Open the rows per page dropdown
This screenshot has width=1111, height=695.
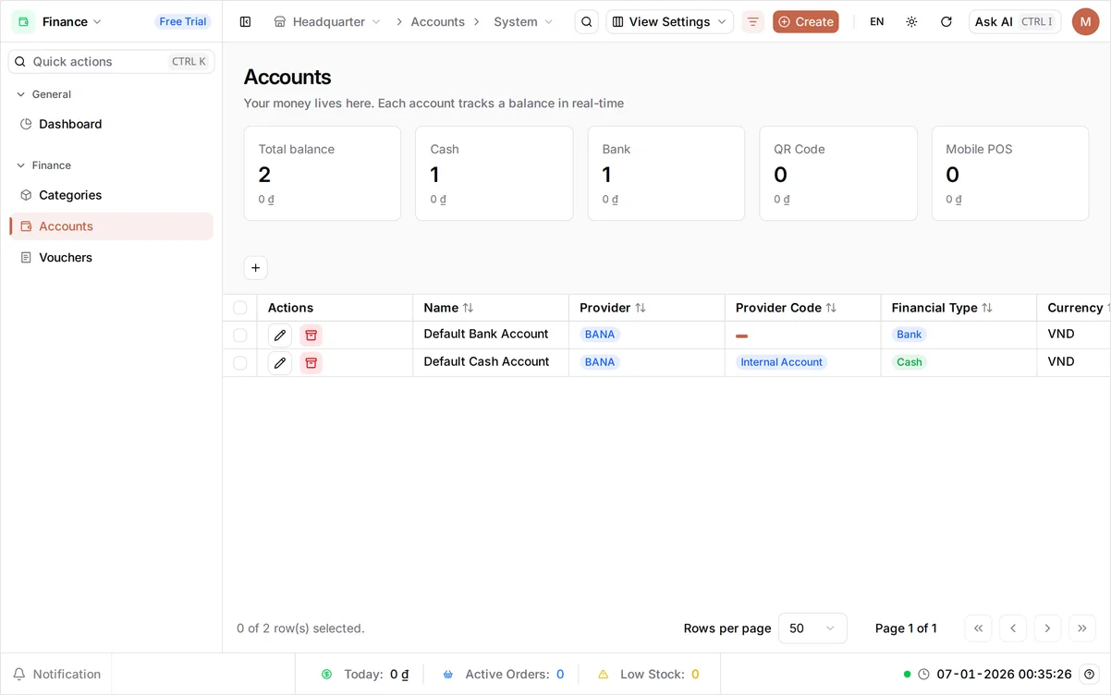pos(812,628)
